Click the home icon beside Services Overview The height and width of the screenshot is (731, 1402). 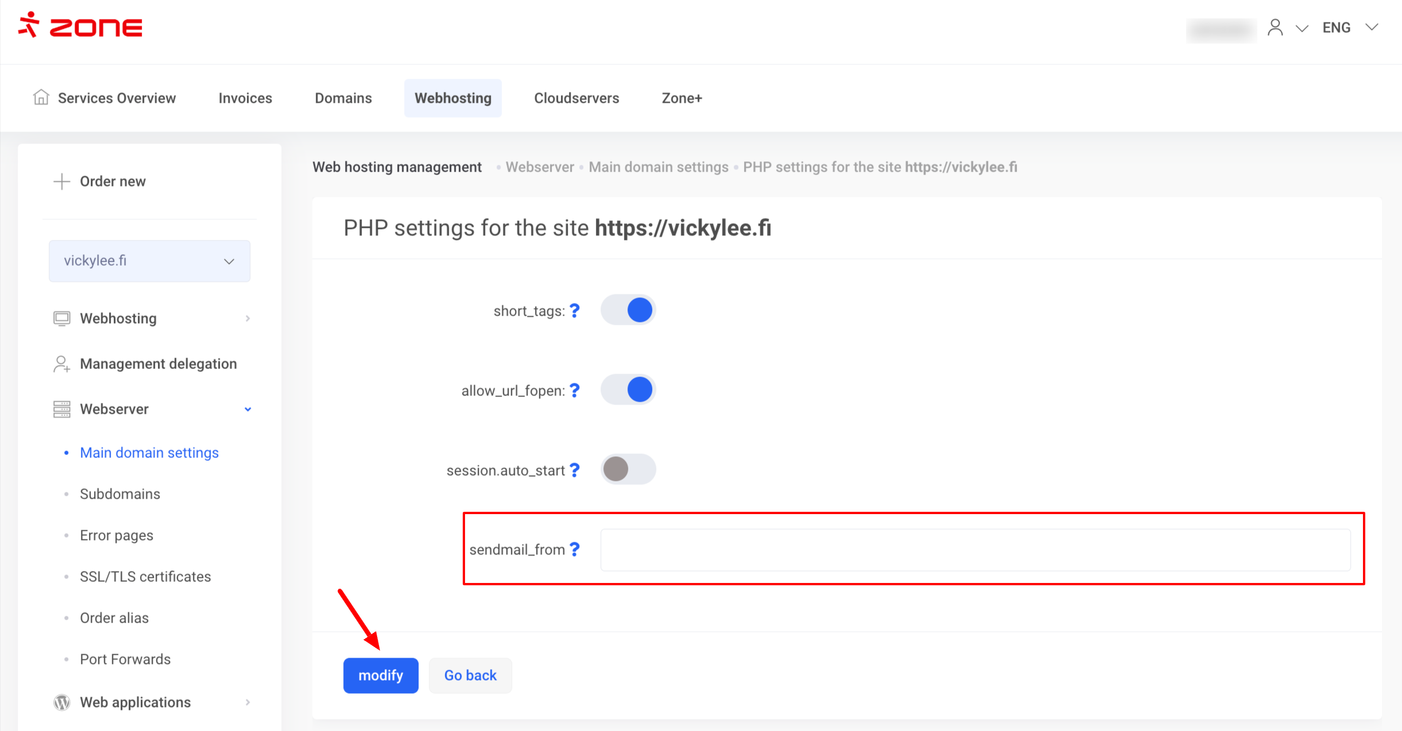click(x=41, y=98)
